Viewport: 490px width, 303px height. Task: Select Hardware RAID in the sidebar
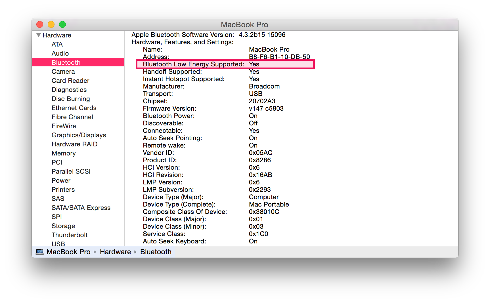(x=75, y=144)
